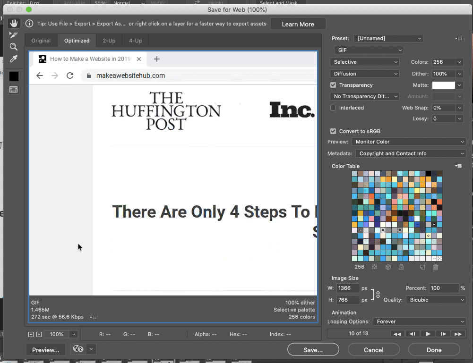The image size is (473, 363).
Task: Open the Looping Options dropdown
Action: (x=419, y=321)
